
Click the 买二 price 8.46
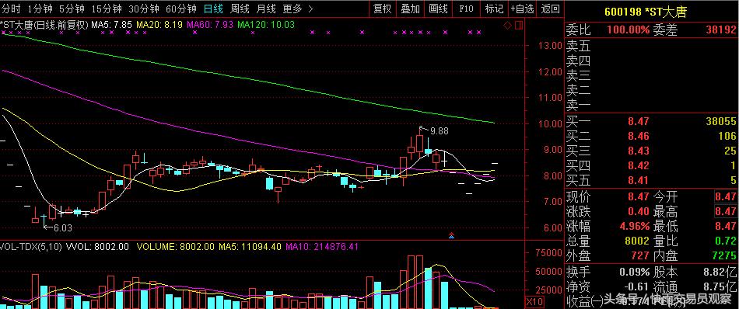tap(638, 137)
